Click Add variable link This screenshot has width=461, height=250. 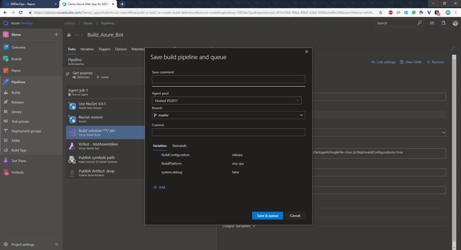pos(159,187)
